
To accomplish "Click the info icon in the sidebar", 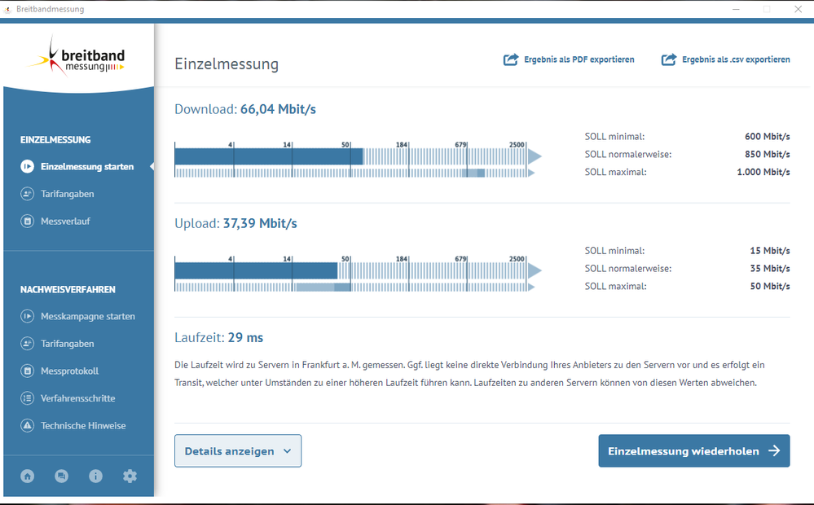I will tap(95, 476).
